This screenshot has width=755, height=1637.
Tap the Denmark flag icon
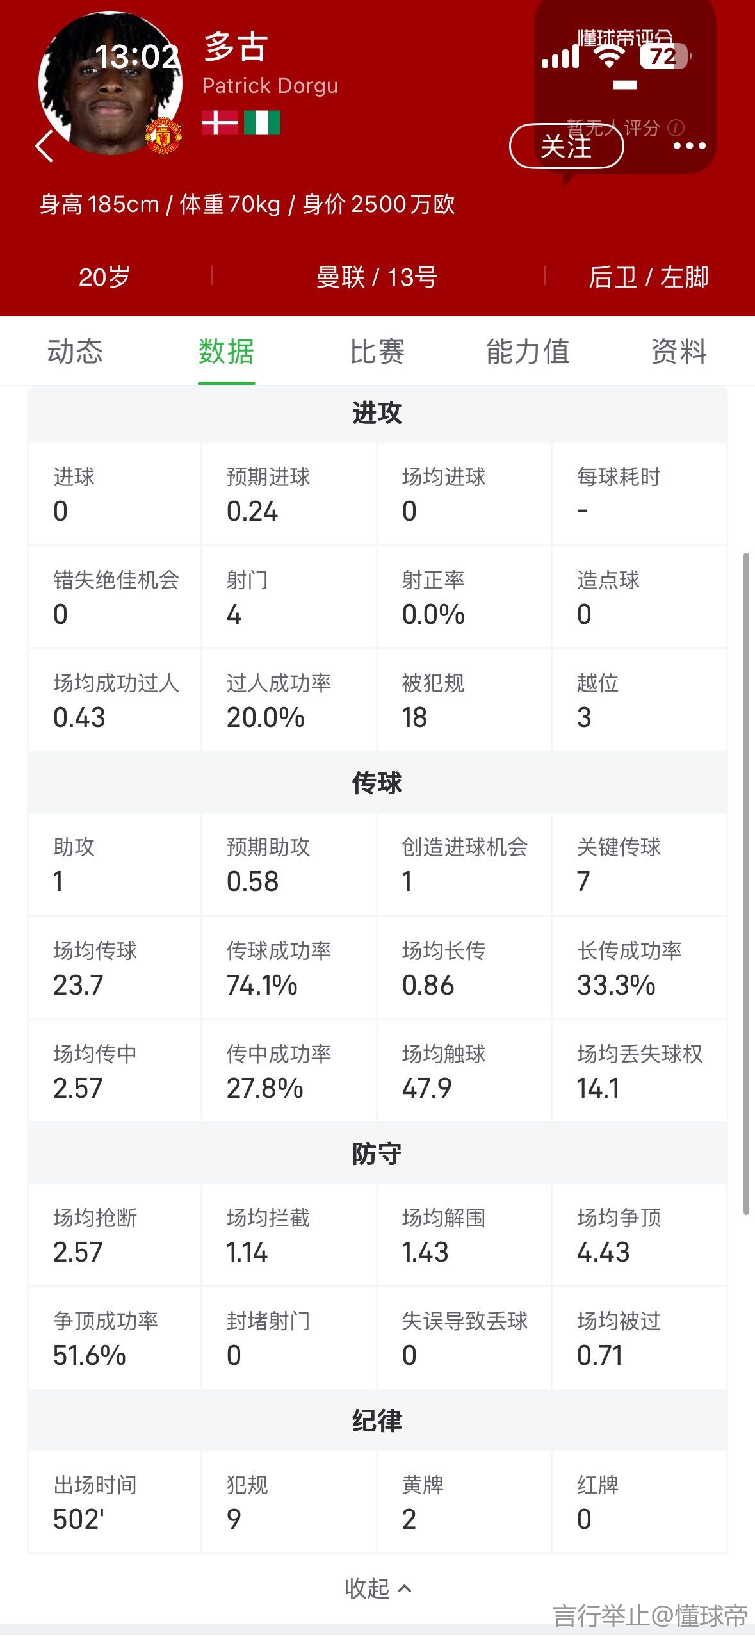tap(220, 122)
